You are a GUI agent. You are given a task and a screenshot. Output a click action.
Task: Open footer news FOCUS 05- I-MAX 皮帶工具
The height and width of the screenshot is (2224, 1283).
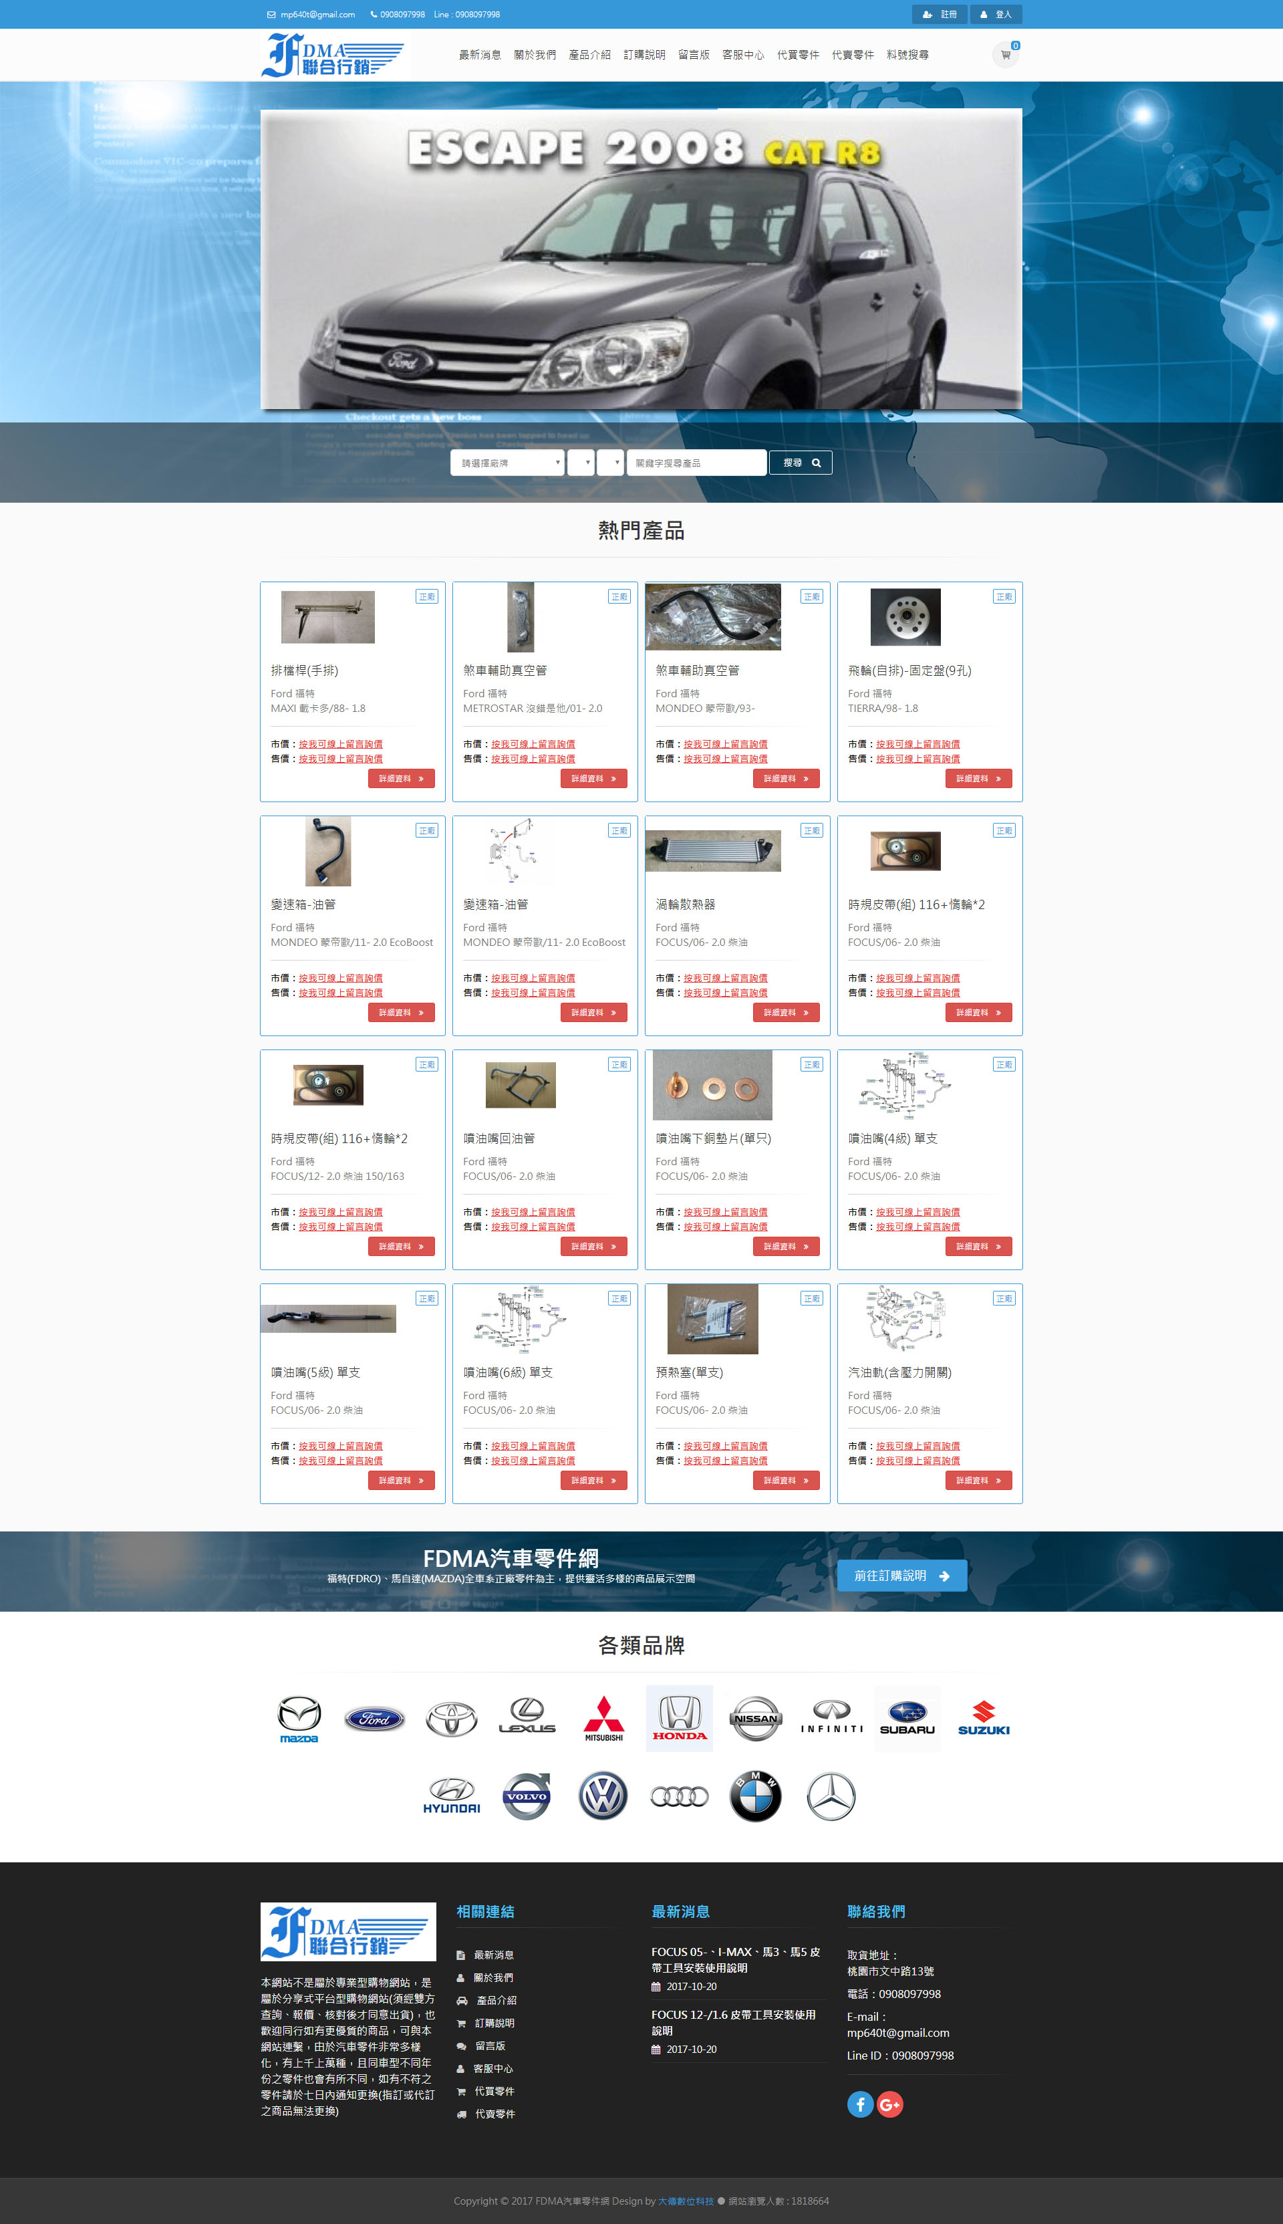point(736,1959)
